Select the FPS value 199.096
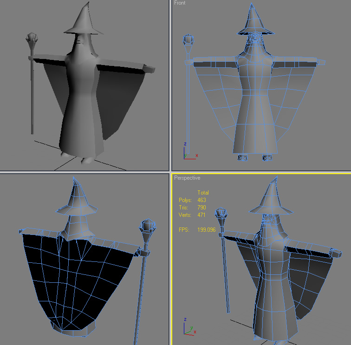The width and height of the screenshot is (351, 345). pos(207,230)
